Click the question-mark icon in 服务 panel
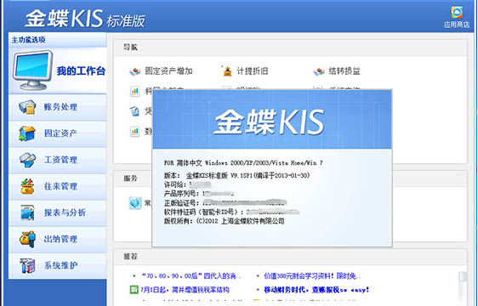This screenshot has height=306, width=478. pyautogui.click(x=135, y=202)
